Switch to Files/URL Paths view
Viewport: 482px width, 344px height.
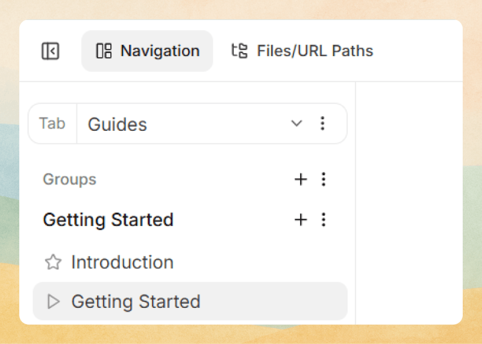315,51
